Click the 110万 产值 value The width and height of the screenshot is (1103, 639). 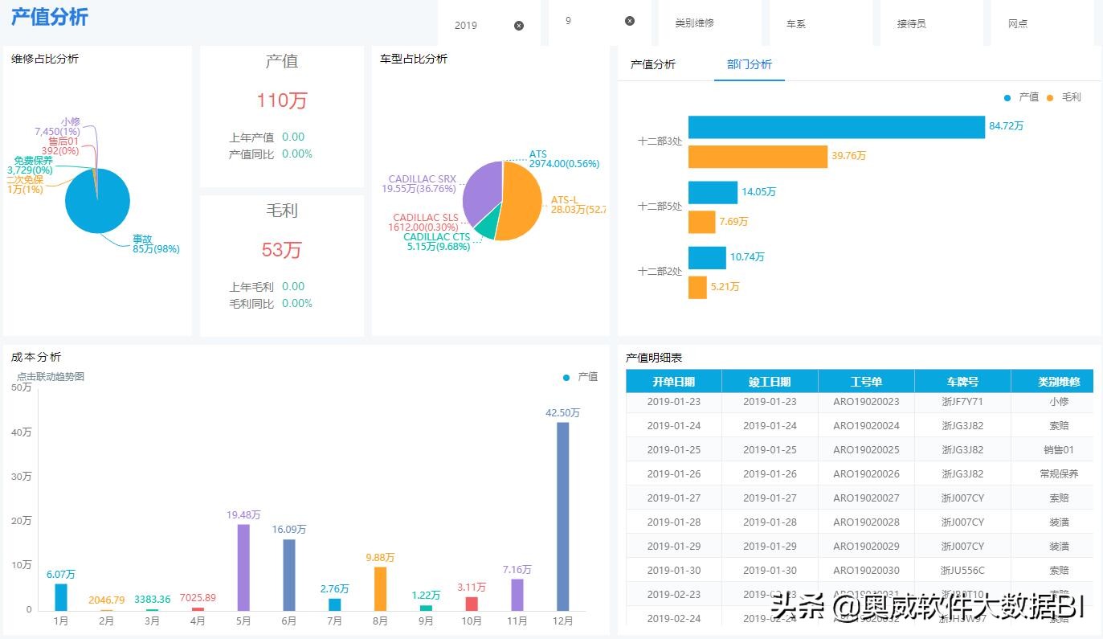(x=282, y=100)
